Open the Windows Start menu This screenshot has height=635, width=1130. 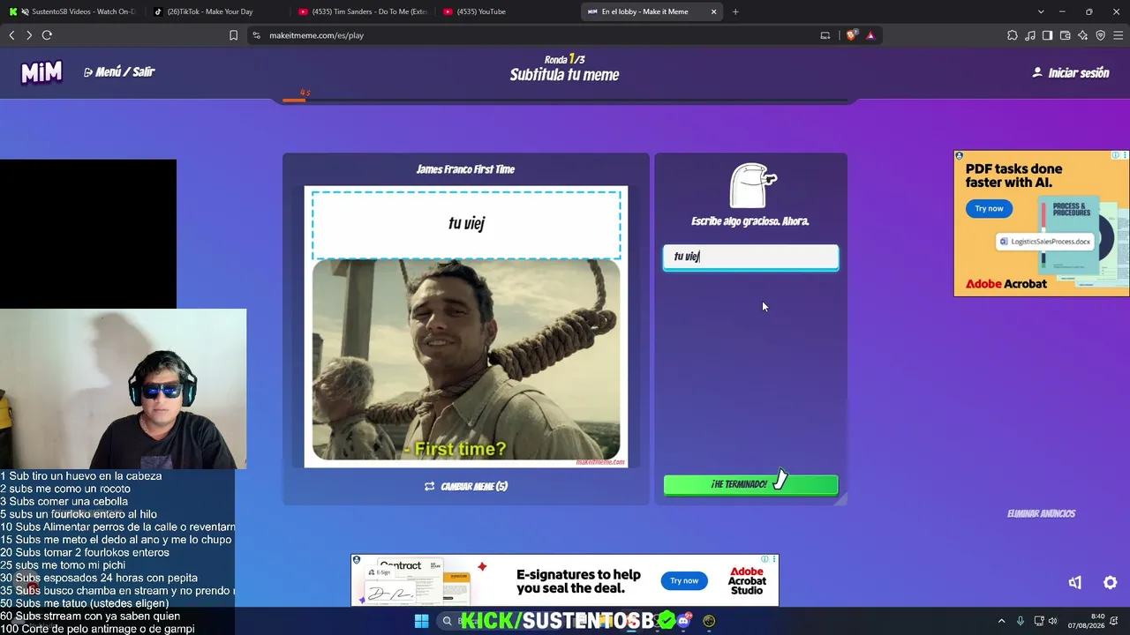click(421, 621)
